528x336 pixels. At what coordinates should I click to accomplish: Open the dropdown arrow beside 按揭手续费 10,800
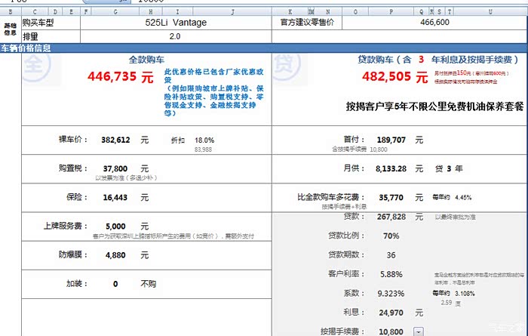pyautogui.click(x=418, y=331)
